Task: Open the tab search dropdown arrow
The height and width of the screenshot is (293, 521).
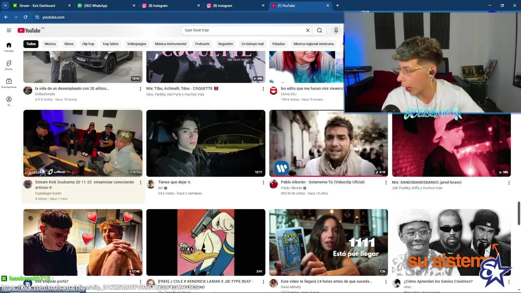Action: (x=5, y=6)
